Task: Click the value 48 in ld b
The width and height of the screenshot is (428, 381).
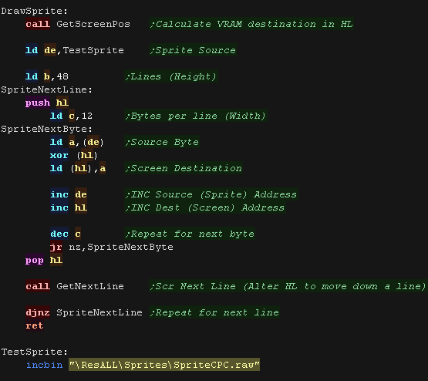Action: [x=62, y=76]
